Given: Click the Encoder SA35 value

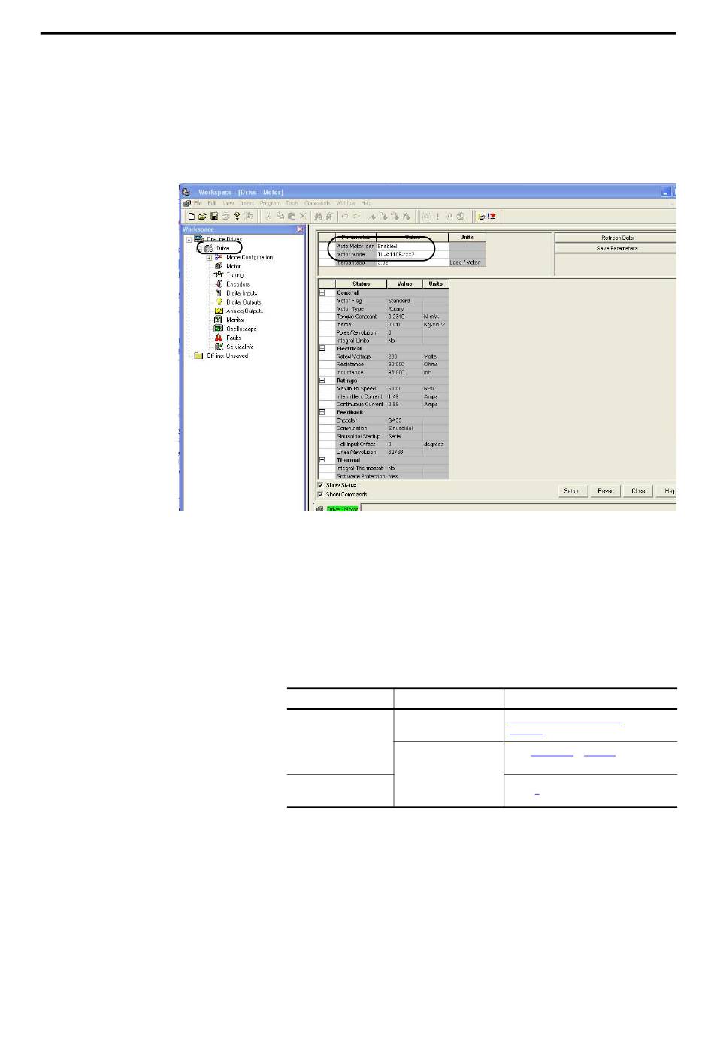Looking at the screenshot, I should point(404,420).
